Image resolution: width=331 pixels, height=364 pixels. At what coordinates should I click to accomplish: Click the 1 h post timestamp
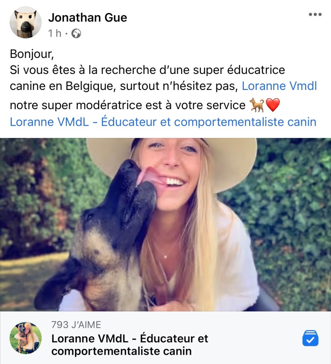click(54, 33)
